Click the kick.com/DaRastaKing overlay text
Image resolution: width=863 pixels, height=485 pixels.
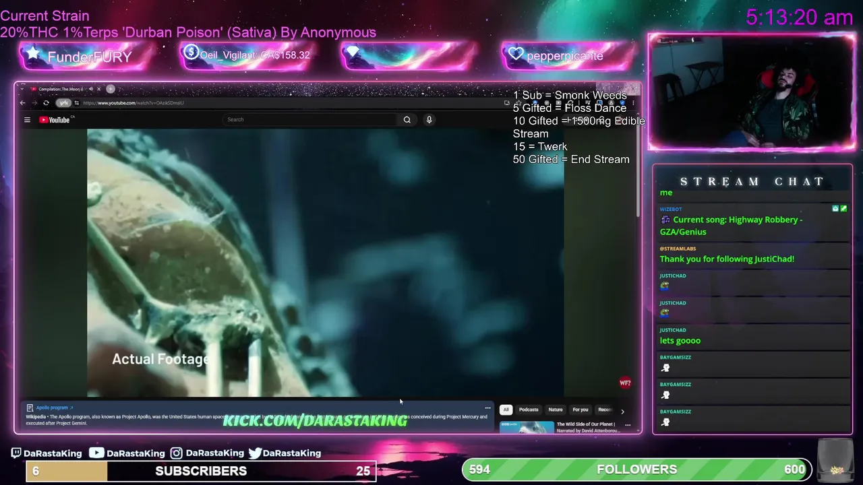pos(315,420)
